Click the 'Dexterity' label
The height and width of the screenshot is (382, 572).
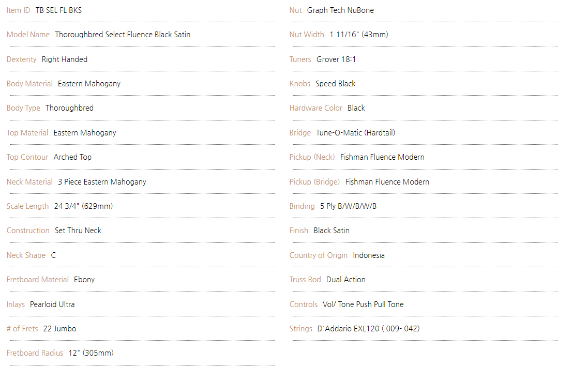tap(22, 59)
